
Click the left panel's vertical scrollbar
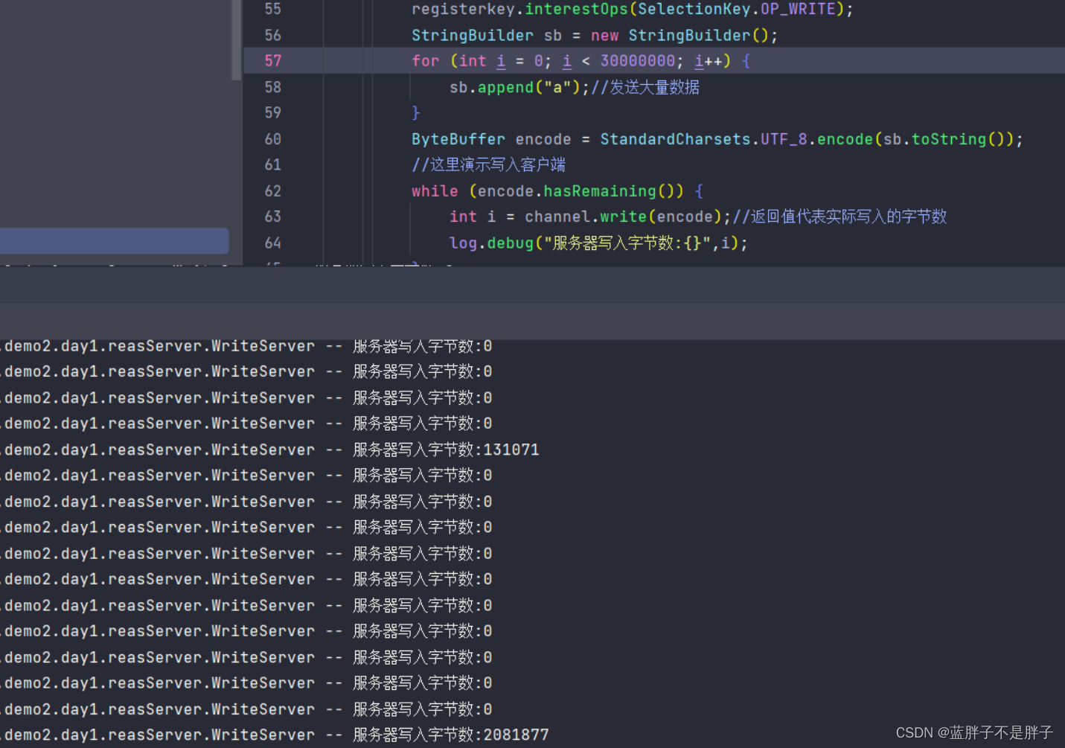point(237,39)
